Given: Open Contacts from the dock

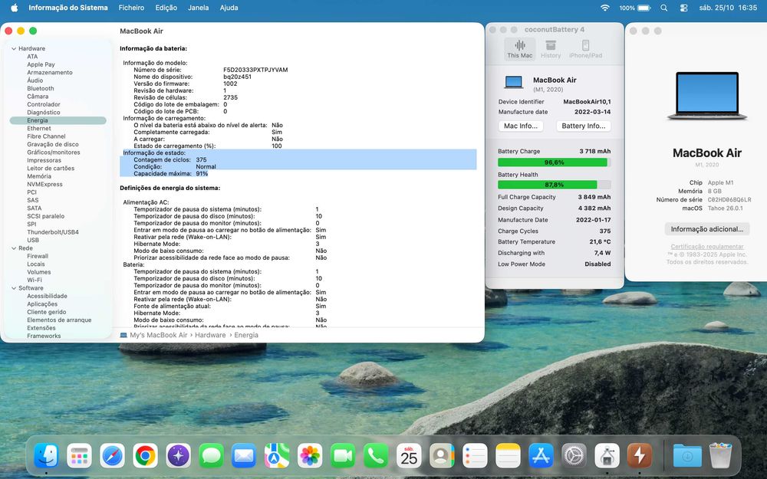Looking at the screenshot, I should [x=442, y=456].
